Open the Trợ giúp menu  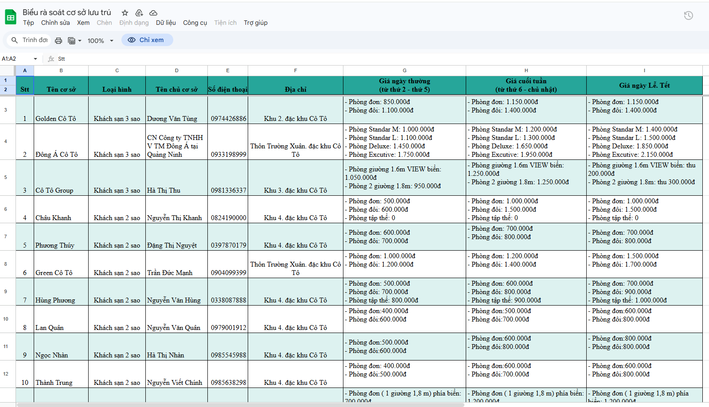pos(255,23)
